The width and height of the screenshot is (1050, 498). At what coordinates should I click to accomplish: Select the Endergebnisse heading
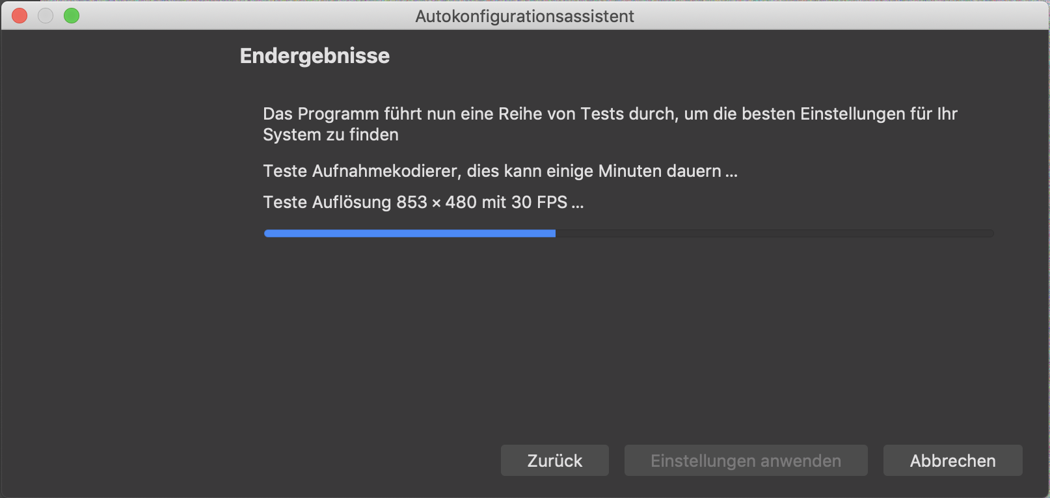tap(315, 56)
